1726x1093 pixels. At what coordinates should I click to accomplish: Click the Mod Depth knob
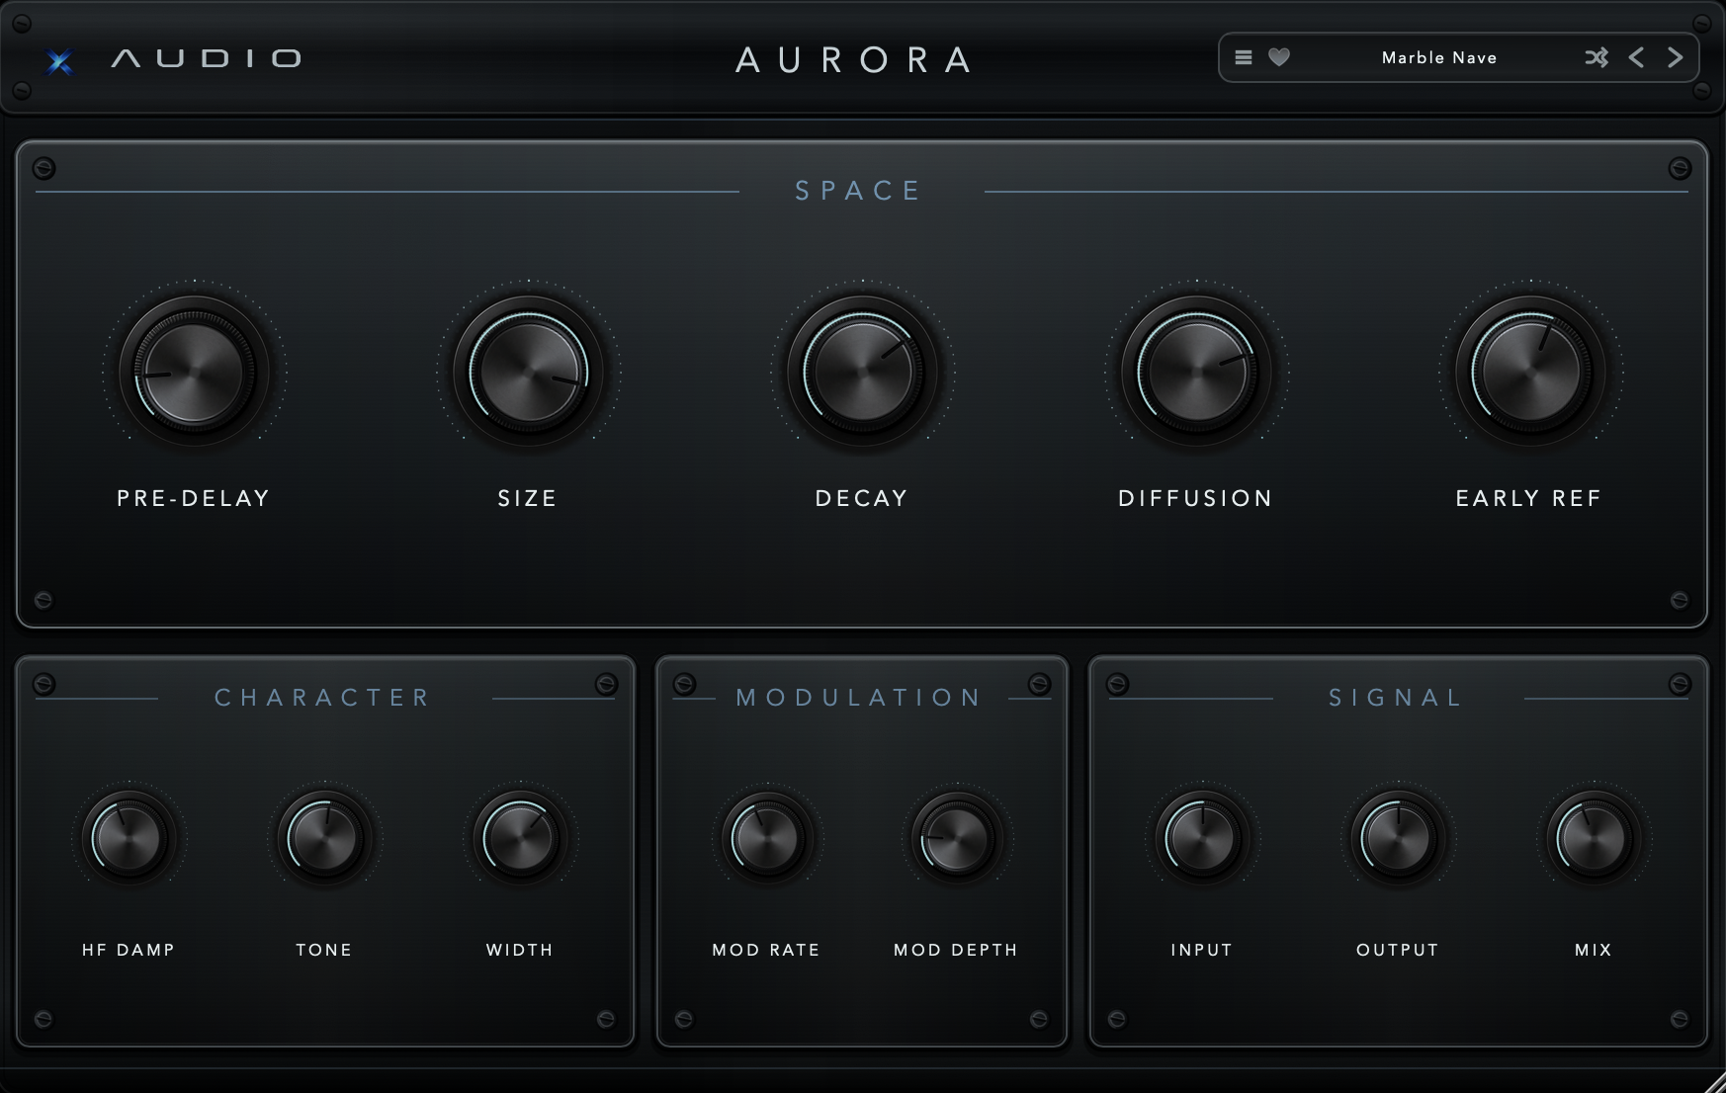[957, 838]
